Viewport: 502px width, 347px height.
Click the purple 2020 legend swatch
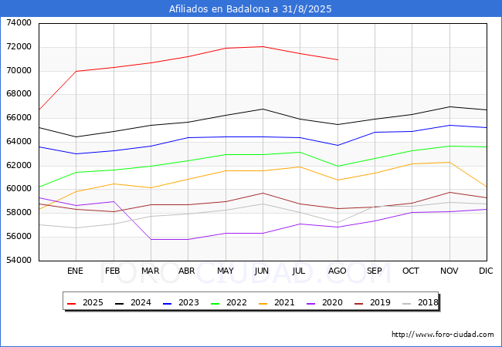point(310,303)
